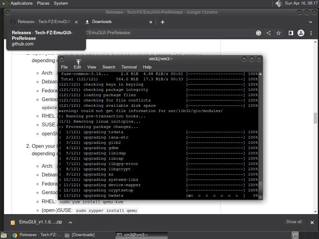The width and height of the screenshot is (319, 239).
Task: Open Chrome profile avatar
Action: (x=301, y=33)
